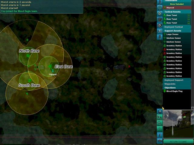Toggle the T text labels icon
Viewport: 194px width, 145px height.
point(160,135)
